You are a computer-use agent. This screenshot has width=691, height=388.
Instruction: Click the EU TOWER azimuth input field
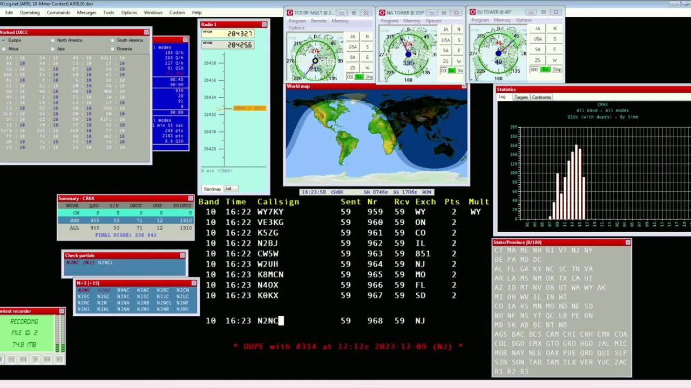(534, 70)
